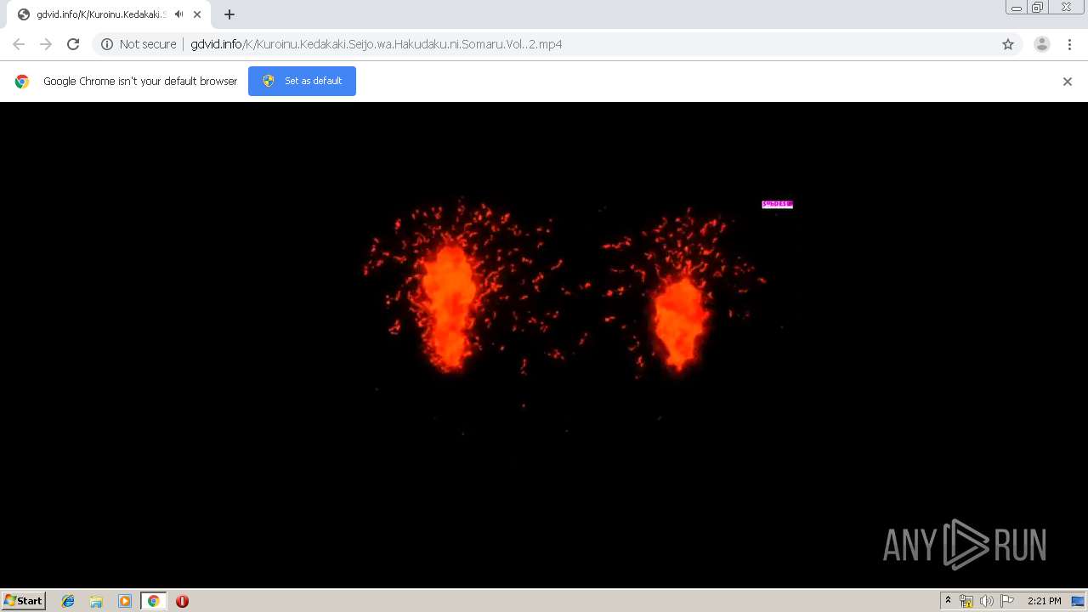Launch Internet Explorer from taskbar

68,601
